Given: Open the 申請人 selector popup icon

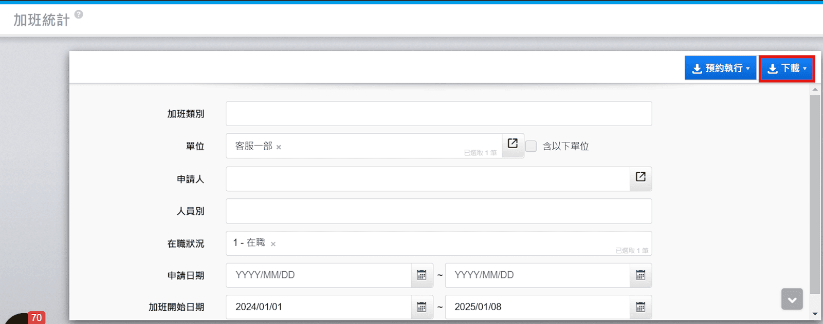Looking at the screenshot, I should [641, 177].
